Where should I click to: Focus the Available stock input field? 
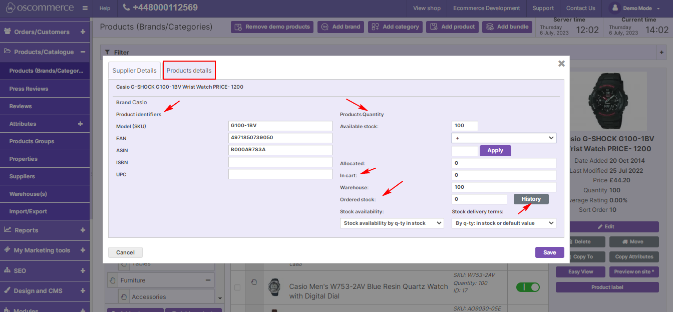coord(465,126)
